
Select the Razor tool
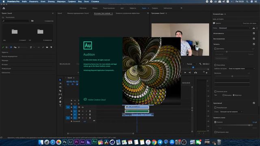60,91
